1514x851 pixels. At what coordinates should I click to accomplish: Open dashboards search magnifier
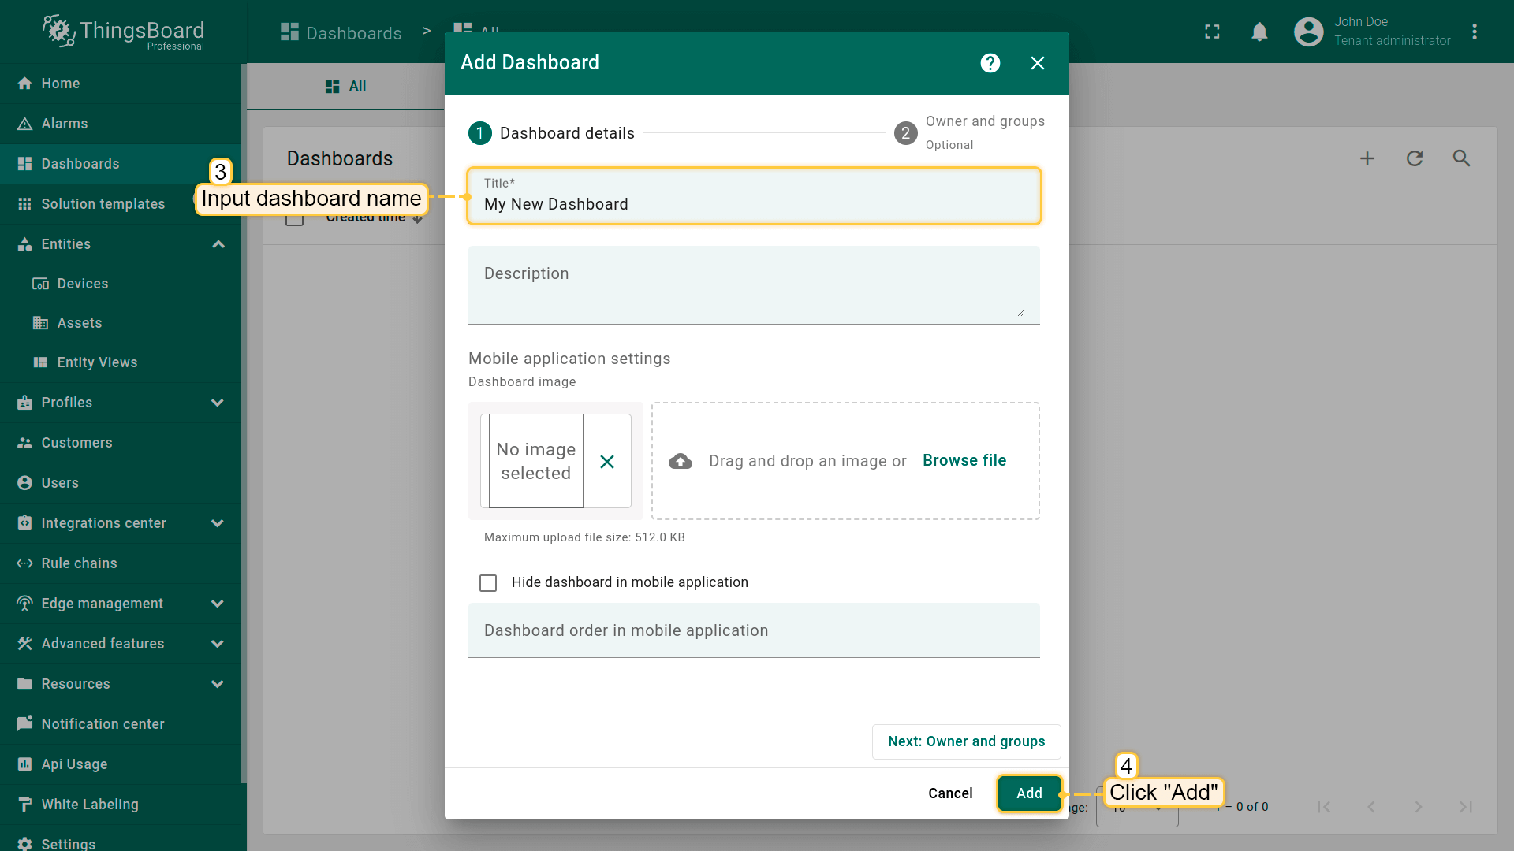(x=1462, y=158)
